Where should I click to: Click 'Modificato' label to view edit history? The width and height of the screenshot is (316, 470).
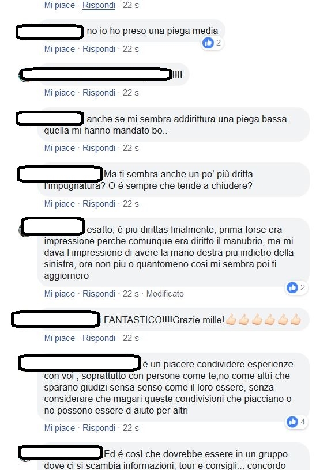165,294
